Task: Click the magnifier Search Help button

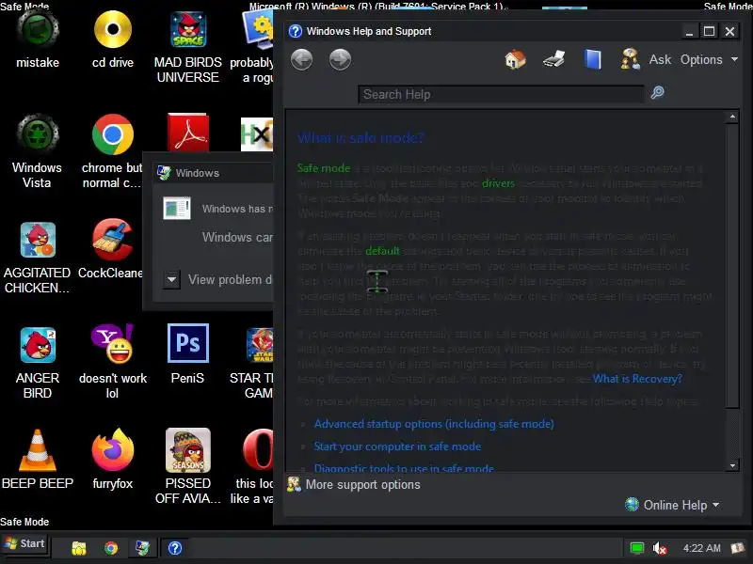Action: point(657,92)
